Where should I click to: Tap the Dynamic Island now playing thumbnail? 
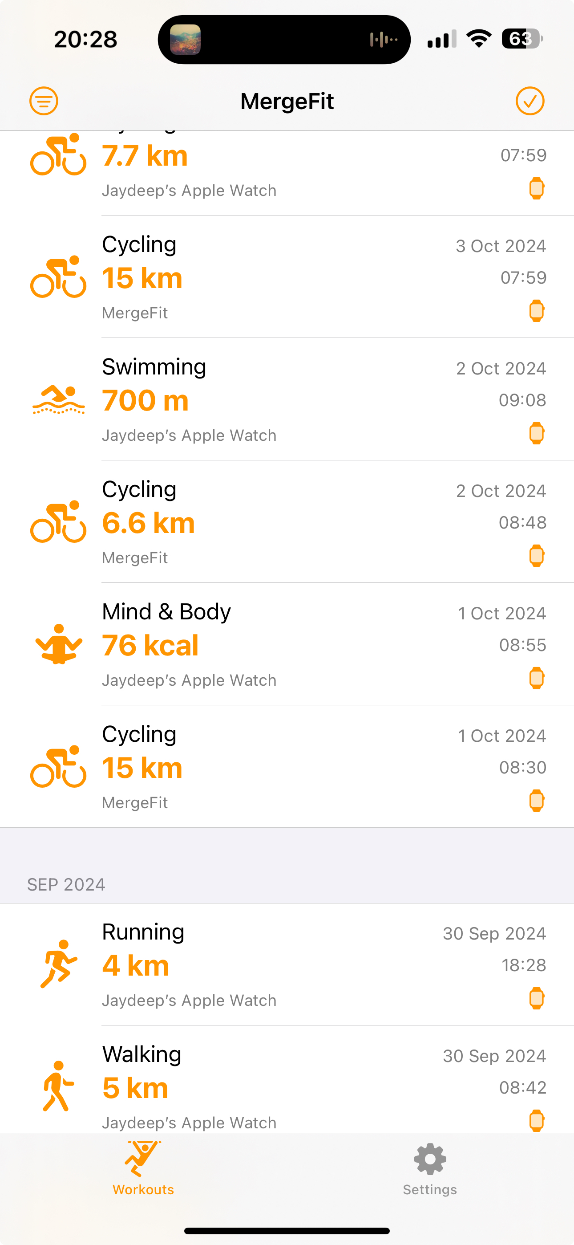point(186,40)
